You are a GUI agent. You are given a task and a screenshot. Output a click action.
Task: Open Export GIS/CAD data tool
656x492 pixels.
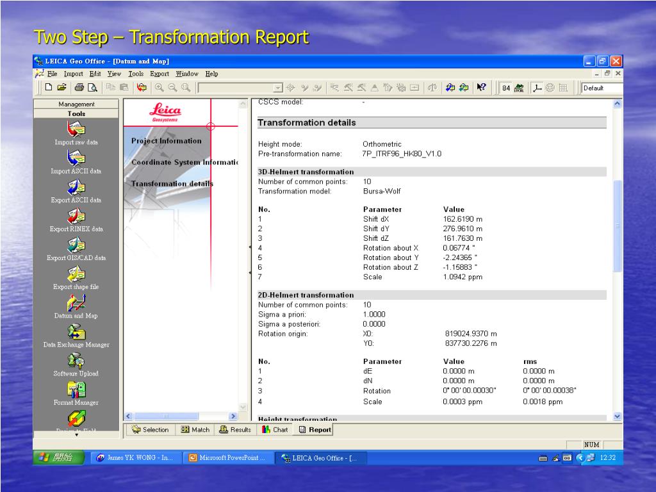coord(76,249)
